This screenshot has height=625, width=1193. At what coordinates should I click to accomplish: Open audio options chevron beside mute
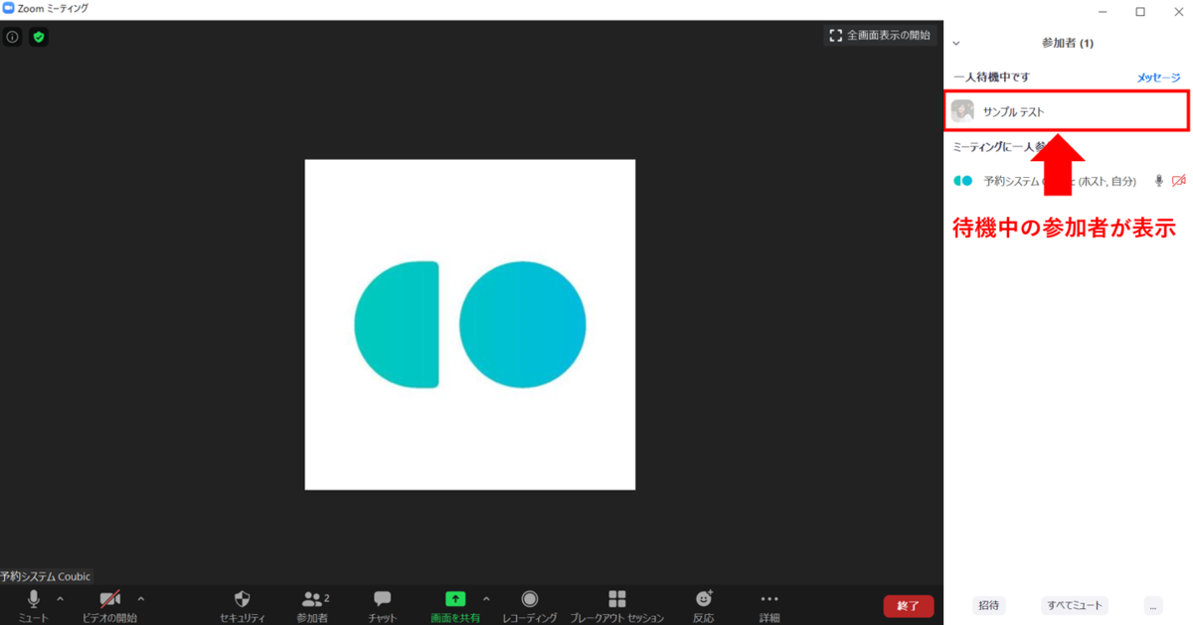pyautogui.click(x=60, y=599)
